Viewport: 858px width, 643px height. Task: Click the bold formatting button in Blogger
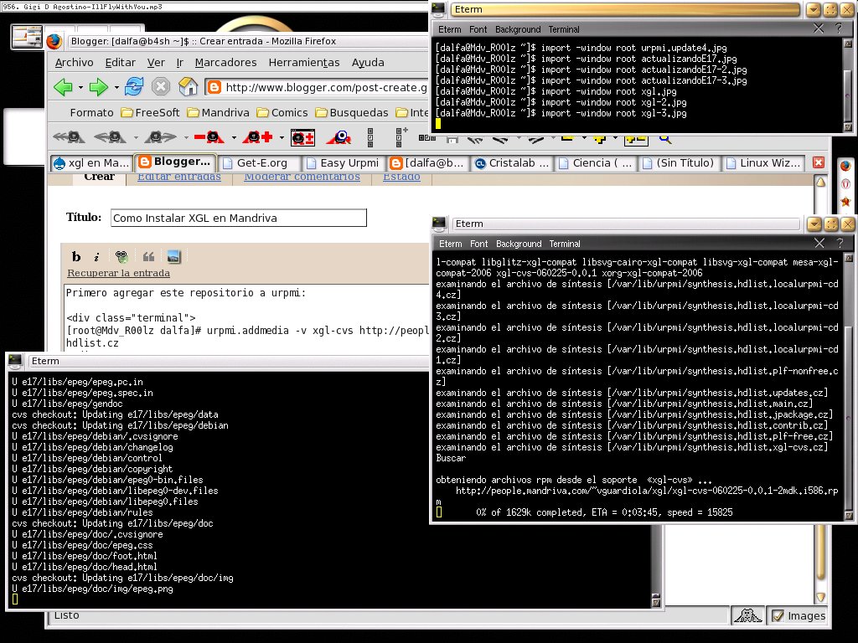click(x=76, y=256)
